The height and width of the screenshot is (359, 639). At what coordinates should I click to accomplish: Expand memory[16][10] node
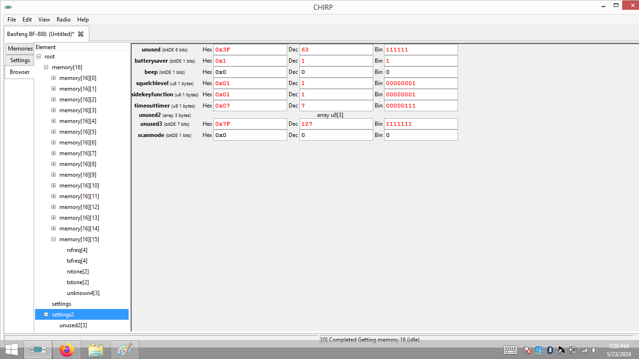click(54, 186)
